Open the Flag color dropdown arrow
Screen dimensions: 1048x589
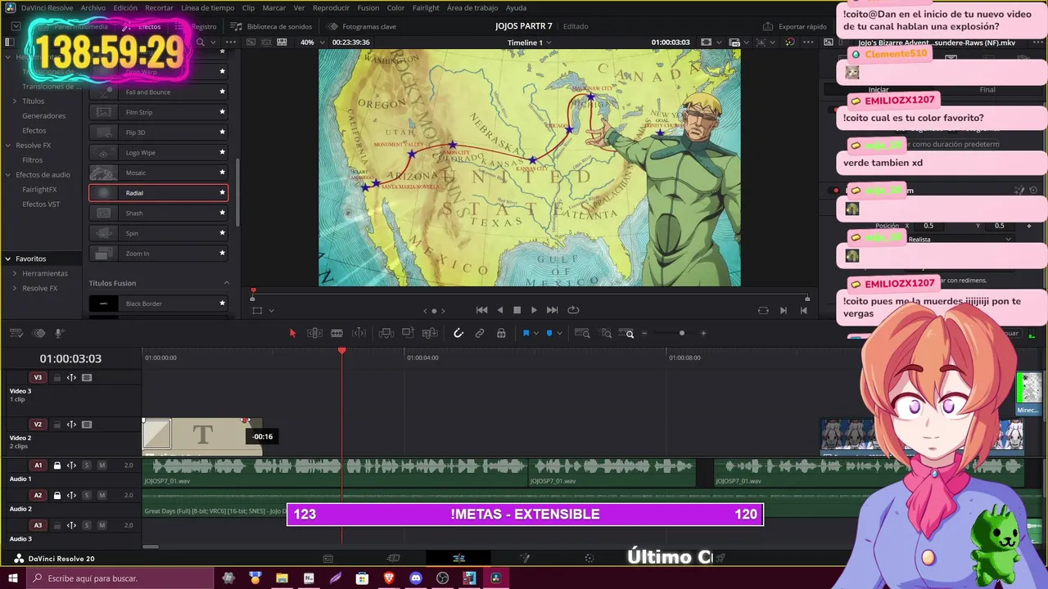[x=535, y=334]
